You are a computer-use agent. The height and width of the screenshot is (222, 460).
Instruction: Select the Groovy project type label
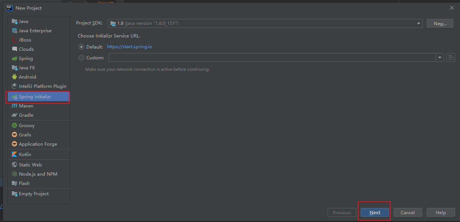tap(27, 126)
